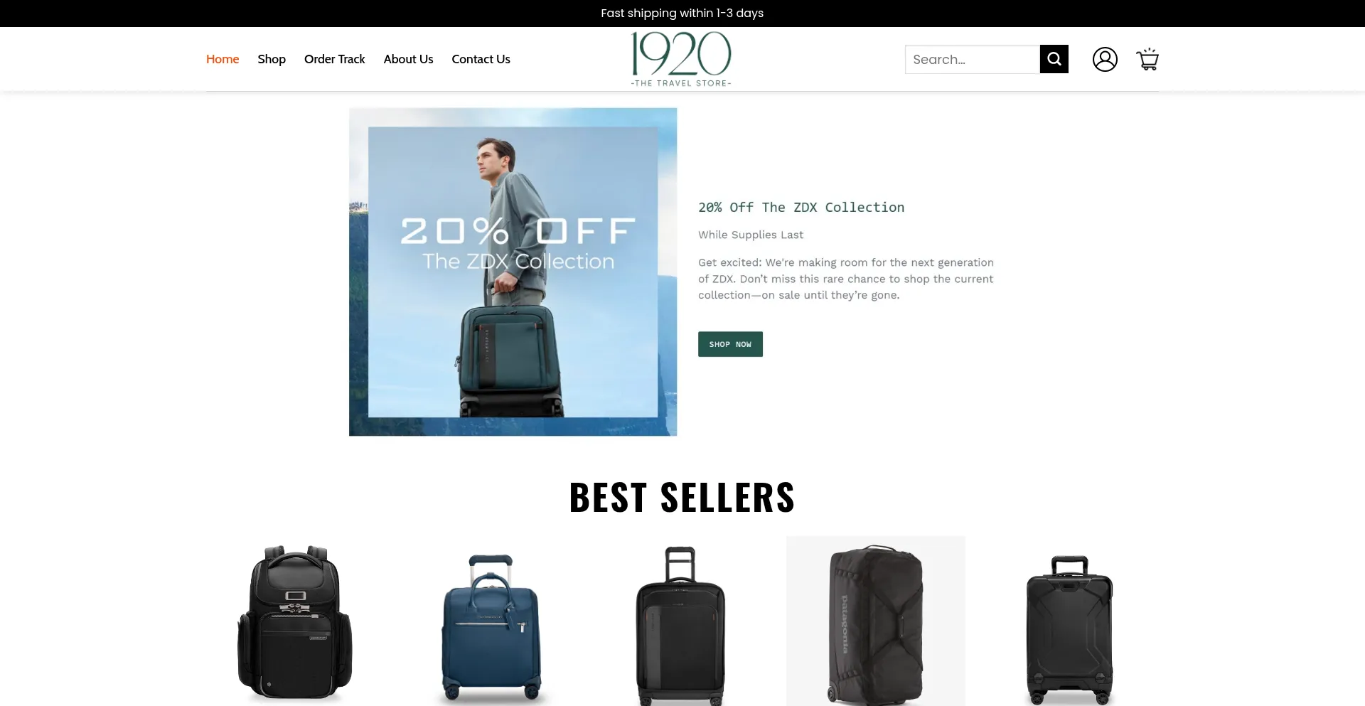The height and width of the screenshot is (706, 1365).
Task: Open the Shop menu
Action: (272, 59)
